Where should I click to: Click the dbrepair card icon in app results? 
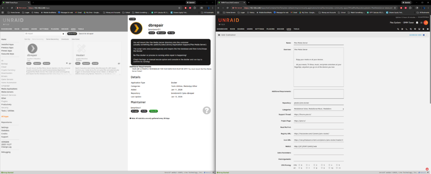(32, 49)
